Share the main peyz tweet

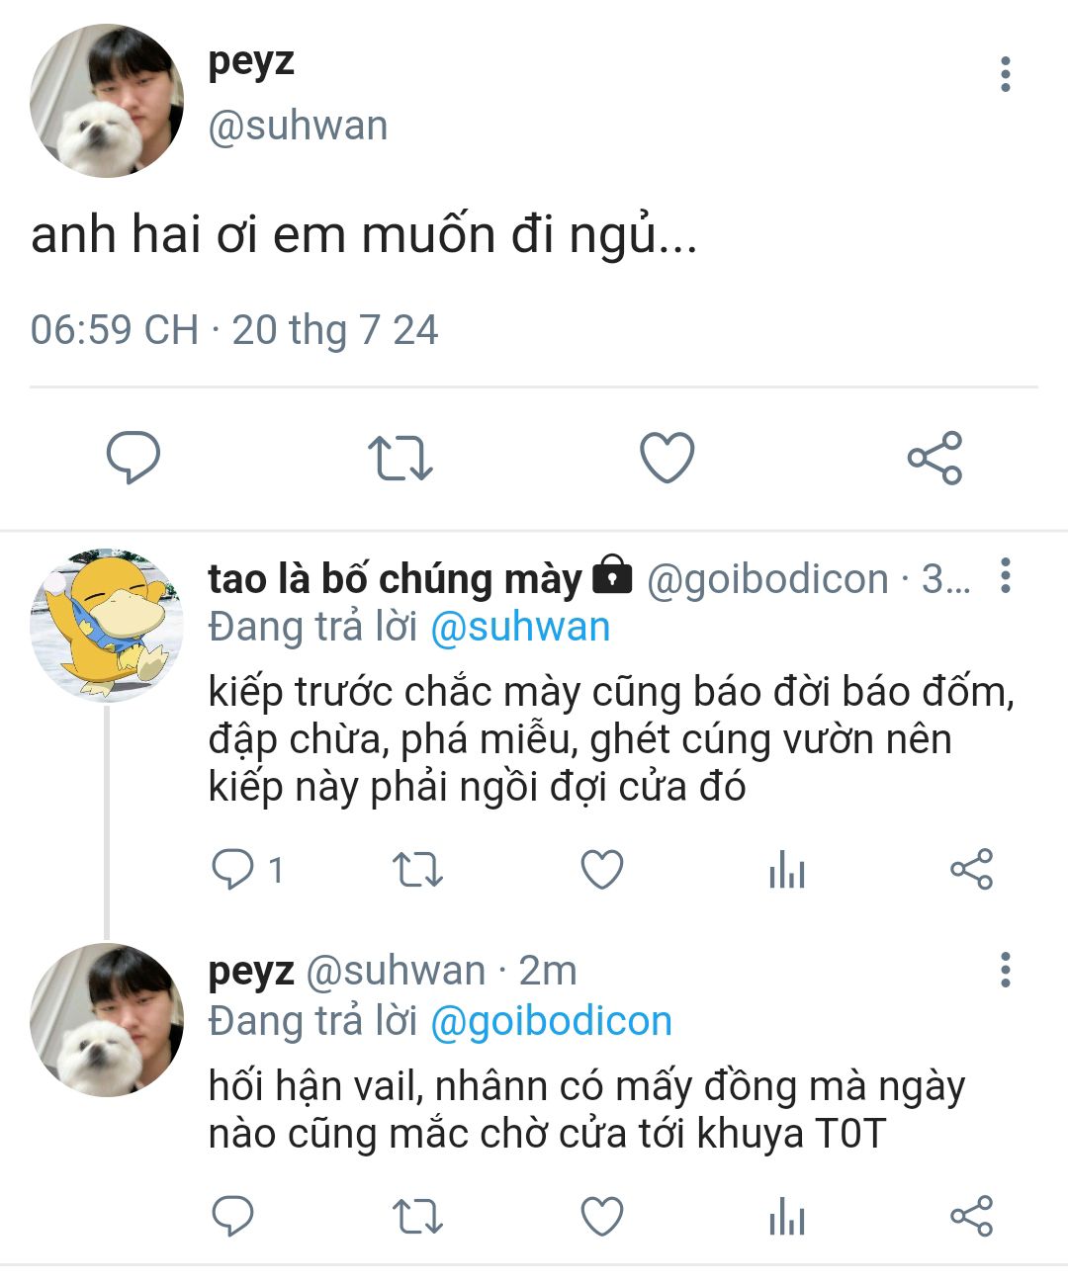(x=934, y=458)
